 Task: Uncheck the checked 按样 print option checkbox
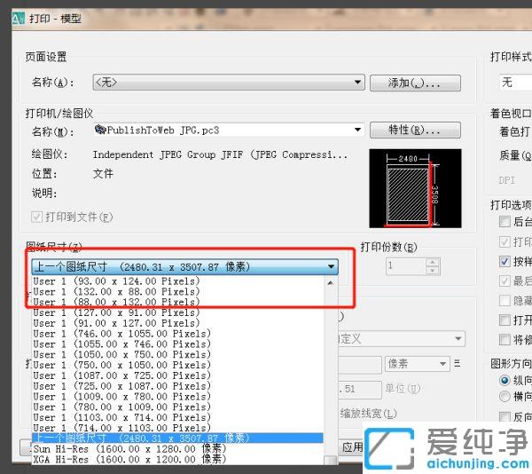click(x=505, y=262)
